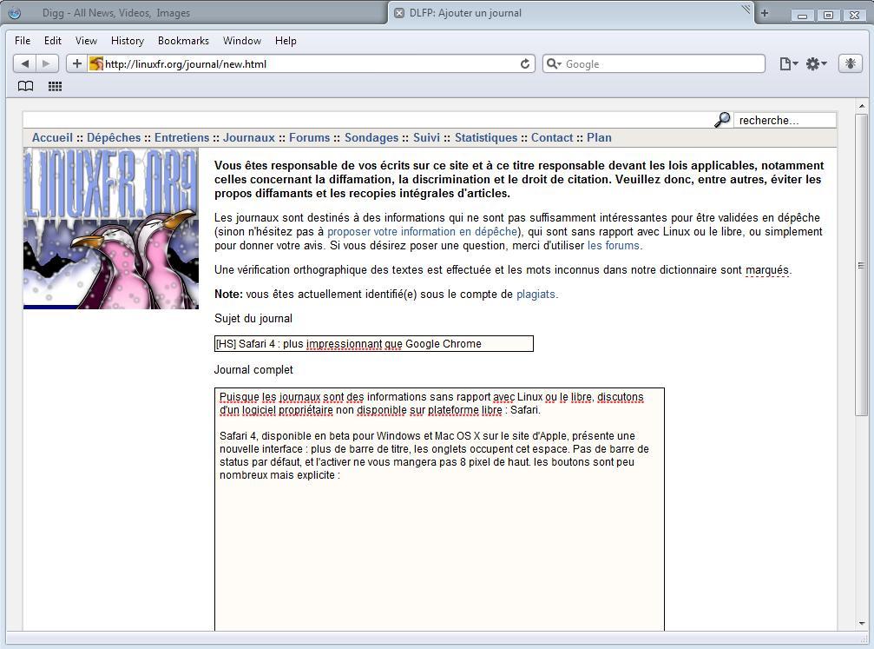Click the 'Sujet du journal' label

tap(253, 319)
